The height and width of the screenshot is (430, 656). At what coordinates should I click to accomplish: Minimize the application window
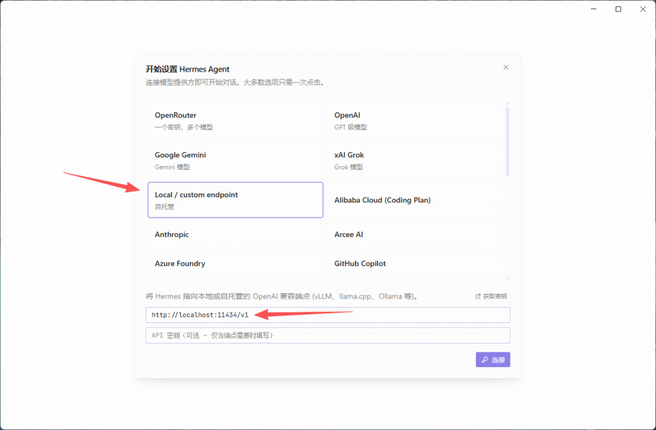[x=594, y=9]
